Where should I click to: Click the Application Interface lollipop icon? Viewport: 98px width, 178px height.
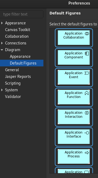click(87, 133)
